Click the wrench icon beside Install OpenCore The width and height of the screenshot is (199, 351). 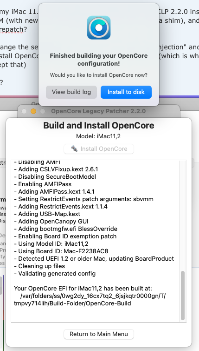pyautogui.click(x=74, y=148)
